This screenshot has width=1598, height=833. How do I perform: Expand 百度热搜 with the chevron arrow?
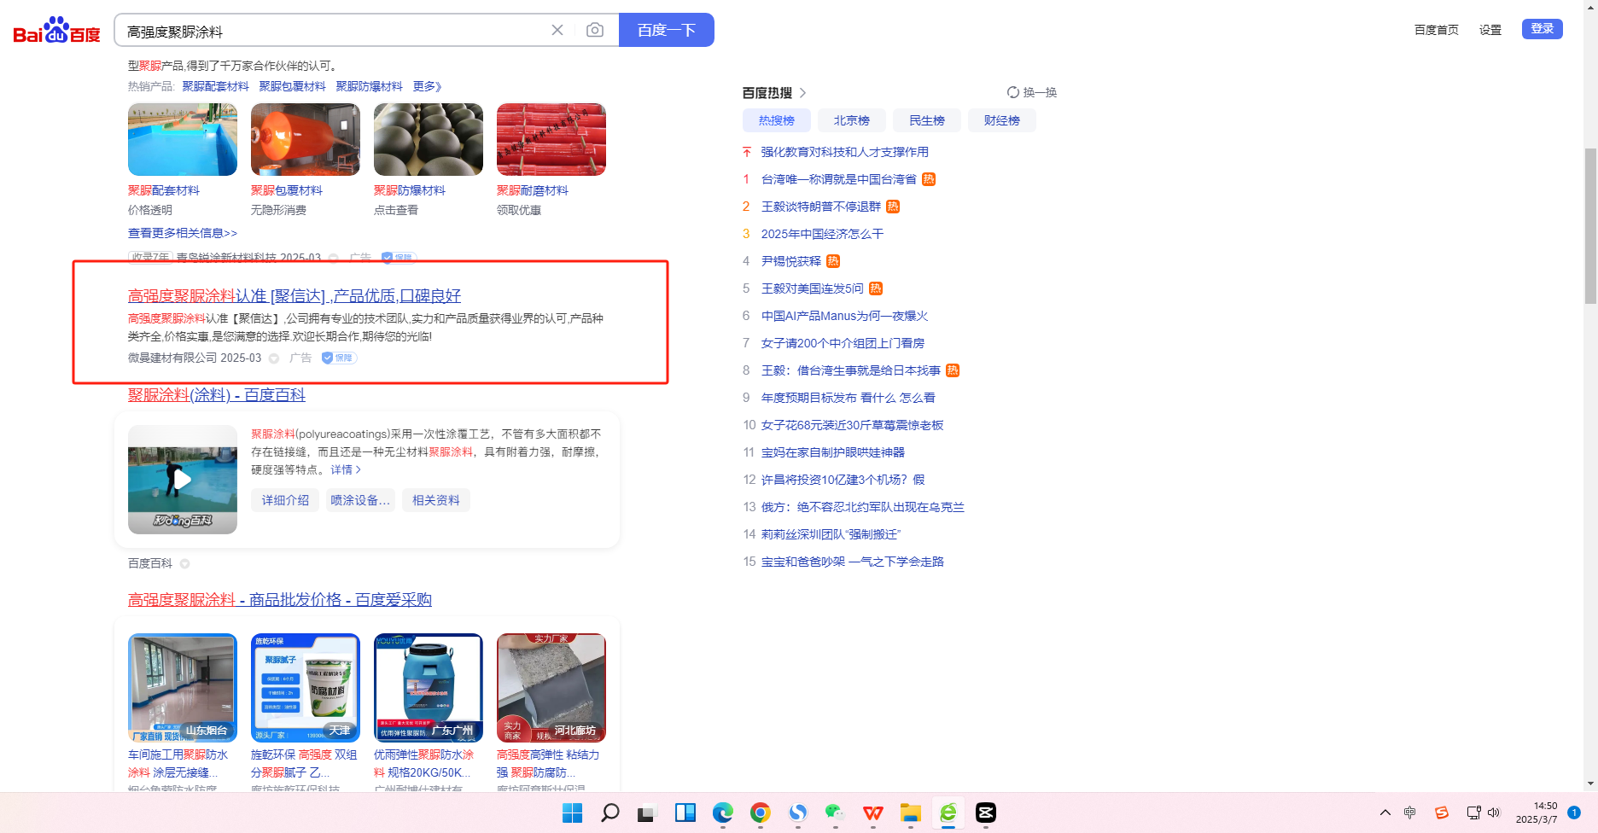point(802,93)
